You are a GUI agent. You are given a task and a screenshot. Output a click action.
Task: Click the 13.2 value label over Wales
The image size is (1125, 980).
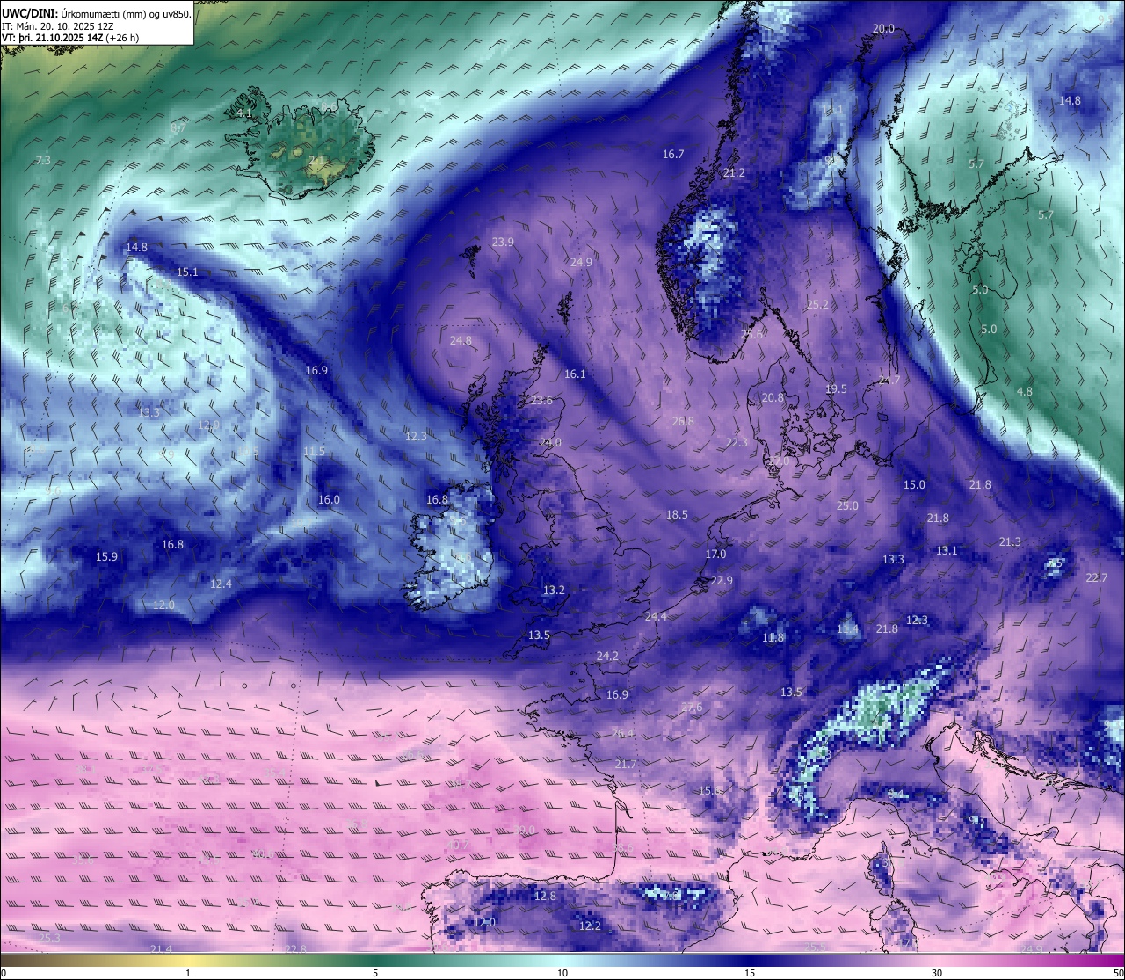coord(554,591)
